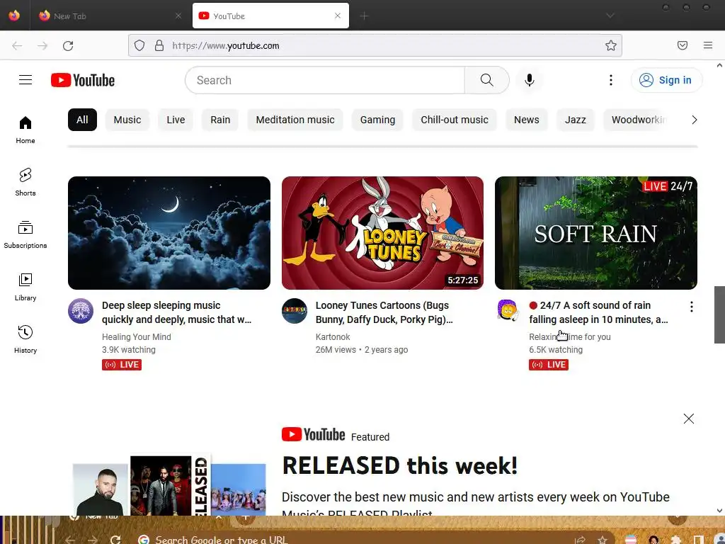Go to Home in the sidebar
The image size is (725, 544).
click(25, 130)
